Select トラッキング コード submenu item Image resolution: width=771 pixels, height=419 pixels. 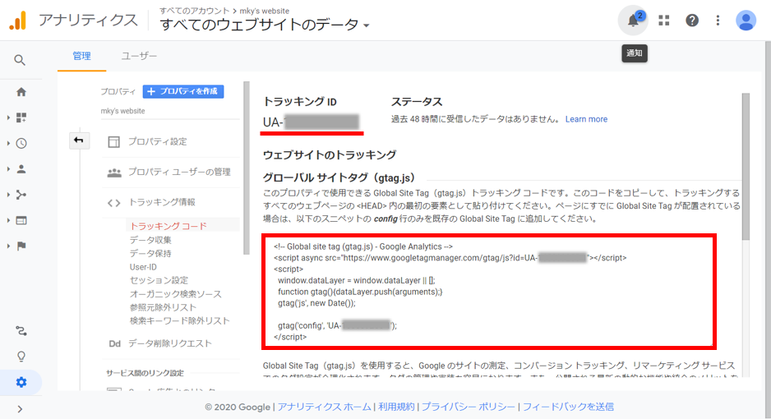[x=169, y=226]
